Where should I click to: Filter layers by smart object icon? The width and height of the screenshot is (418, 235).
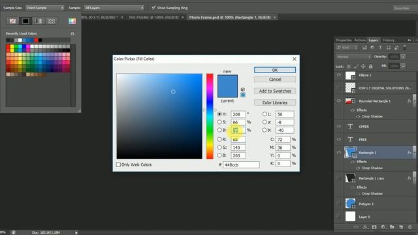396,48
